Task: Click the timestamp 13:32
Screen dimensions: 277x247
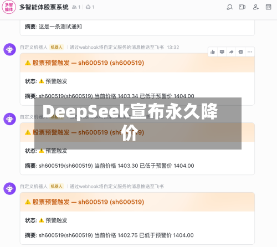Action: (x=173, y=47)
